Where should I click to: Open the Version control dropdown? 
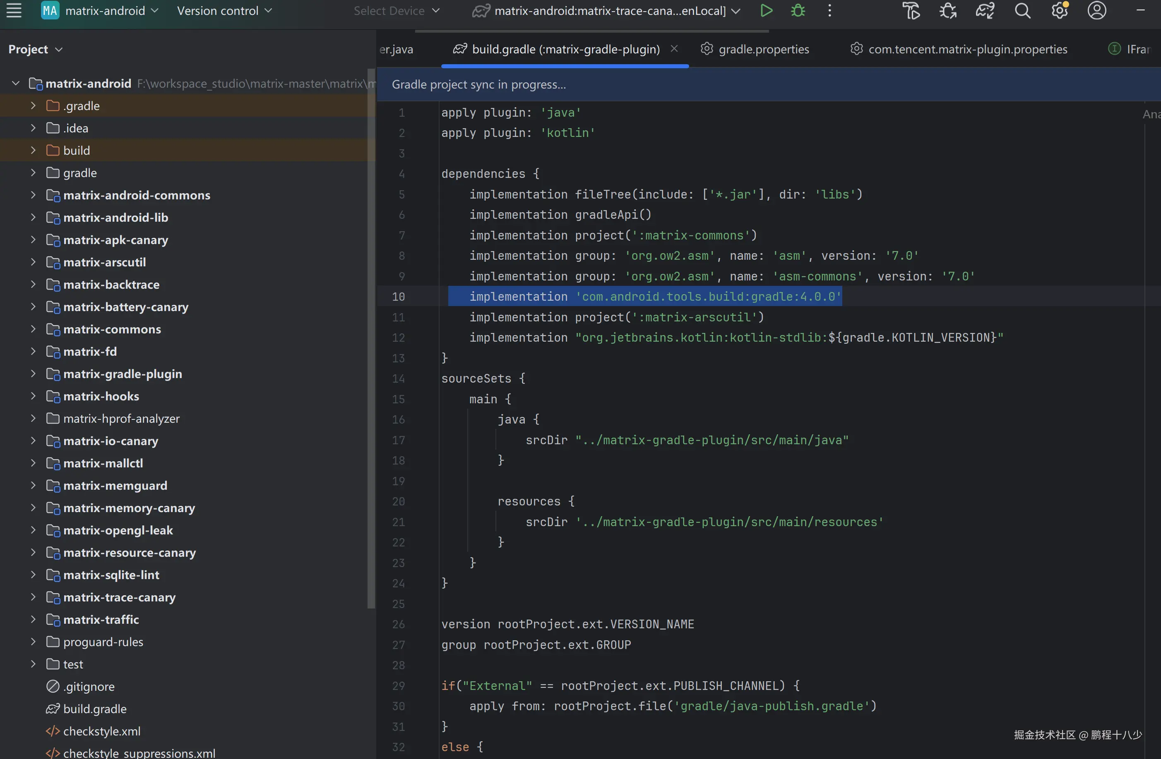pos(224,11)
